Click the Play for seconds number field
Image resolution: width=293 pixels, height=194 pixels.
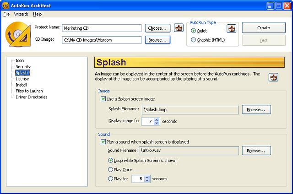pyautogui.click(x=138, y=179)
